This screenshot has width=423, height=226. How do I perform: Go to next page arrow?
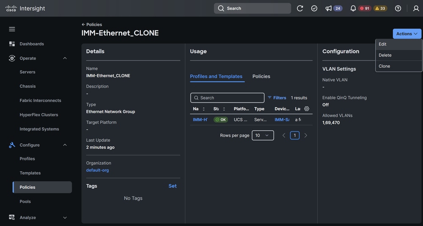306,135
